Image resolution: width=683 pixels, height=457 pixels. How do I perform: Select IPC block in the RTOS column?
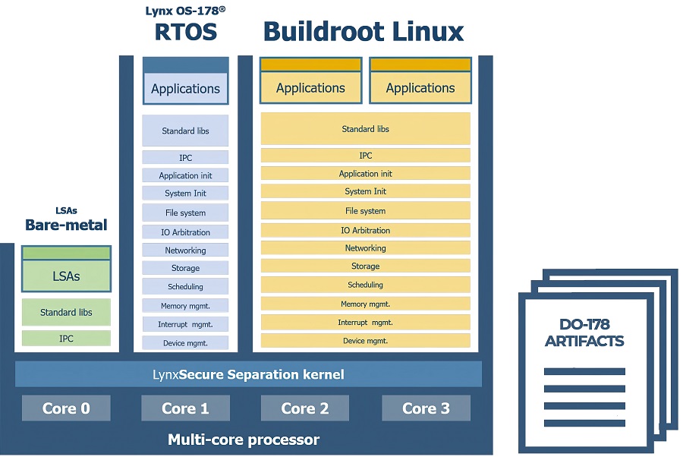point(185,158)
